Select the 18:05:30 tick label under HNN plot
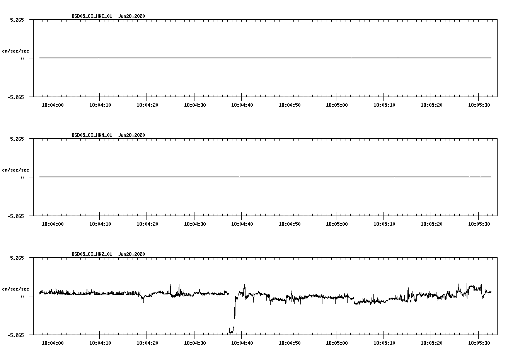525x357 pixels. [479, 224]
